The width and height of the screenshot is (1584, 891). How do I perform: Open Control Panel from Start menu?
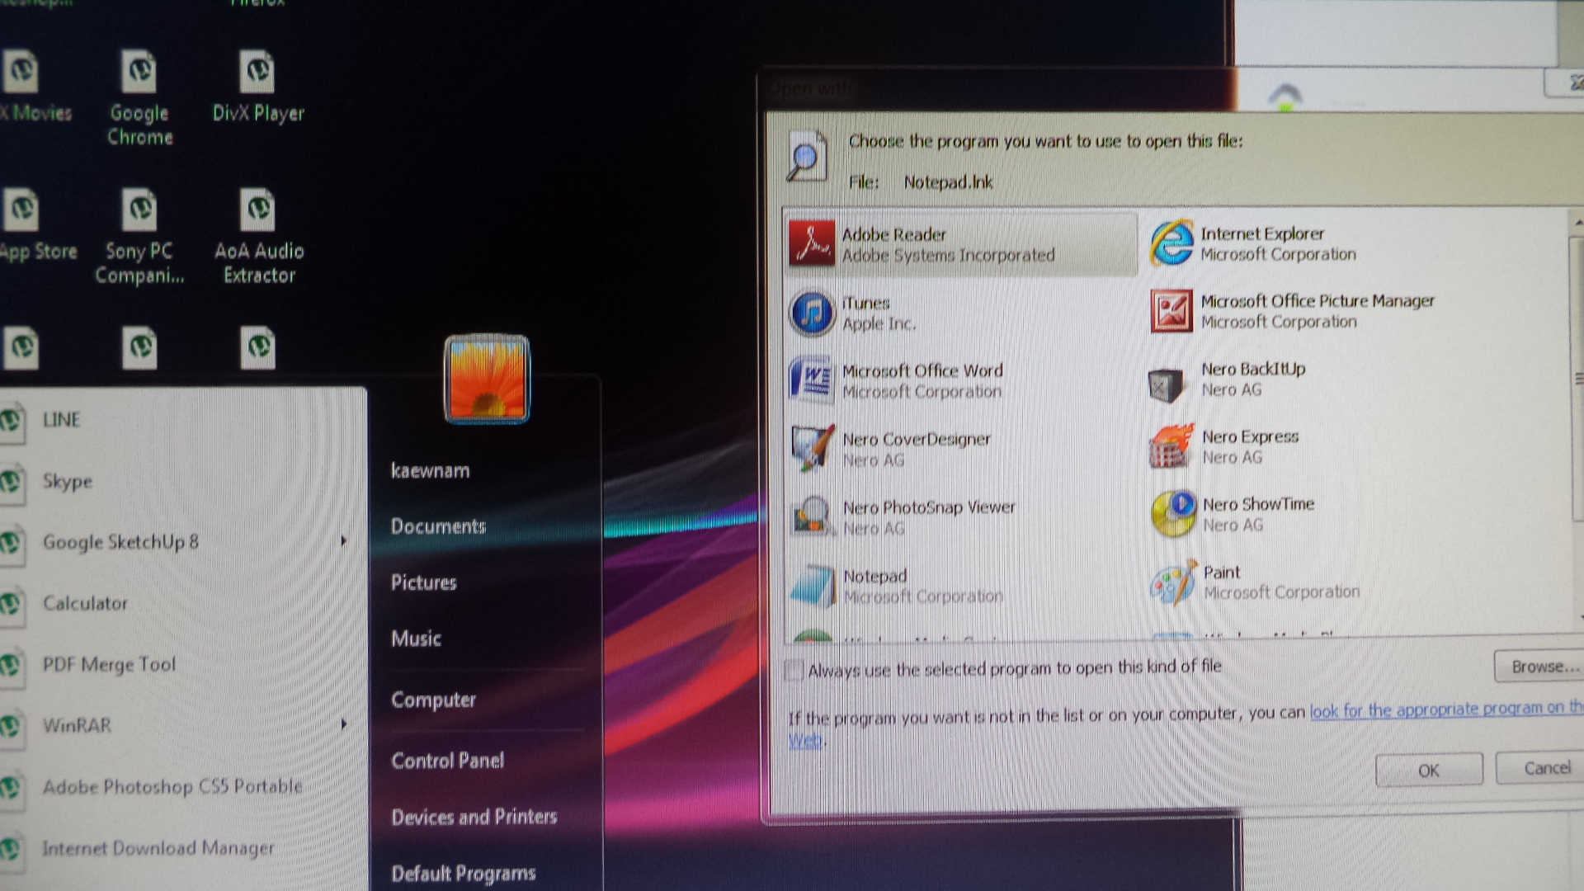point(447,761)
